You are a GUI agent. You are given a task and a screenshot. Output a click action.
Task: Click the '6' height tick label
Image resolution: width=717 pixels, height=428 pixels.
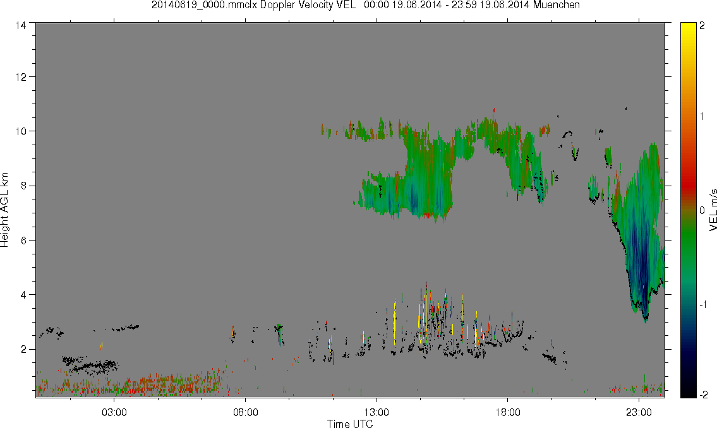click(23, 241)
